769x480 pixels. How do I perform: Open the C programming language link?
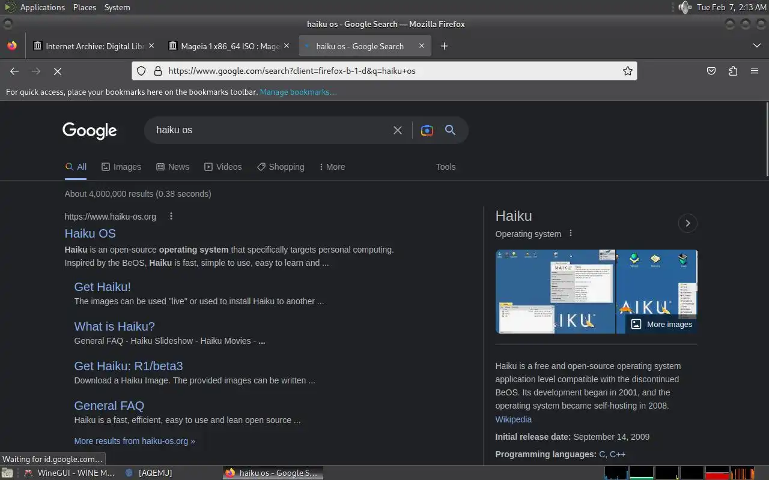[602, 454]
